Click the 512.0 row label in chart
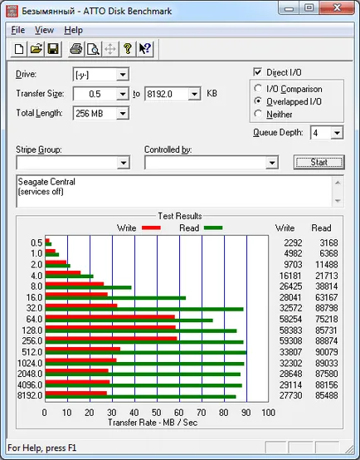 [x=32, y=352]
